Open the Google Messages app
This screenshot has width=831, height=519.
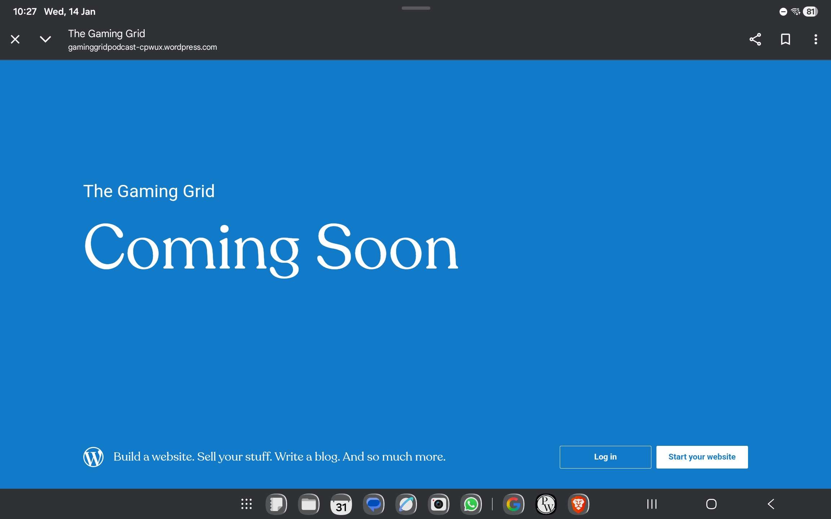(374, 504)
